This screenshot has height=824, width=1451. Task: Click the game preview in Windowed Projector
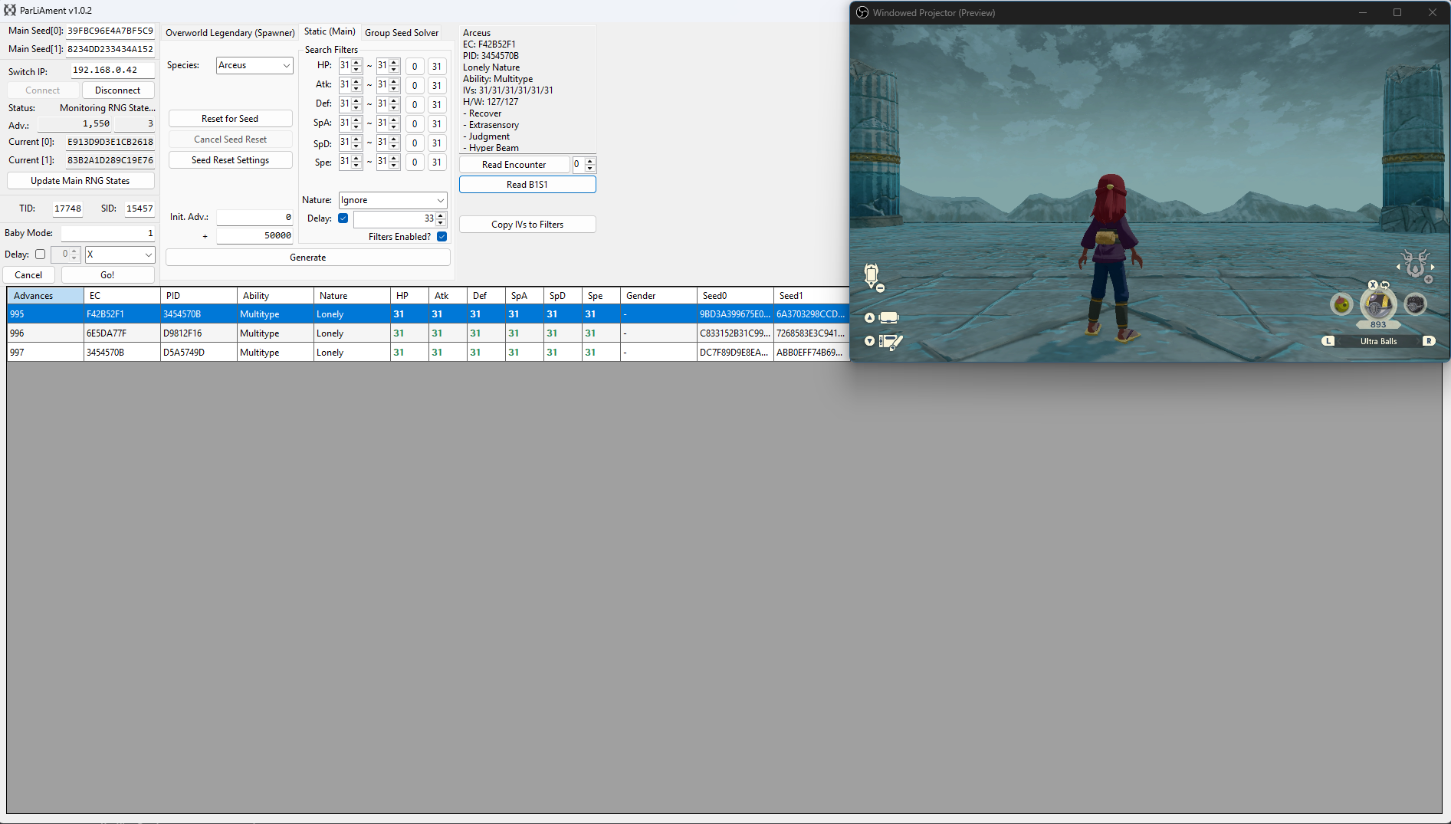(1150, 192)
